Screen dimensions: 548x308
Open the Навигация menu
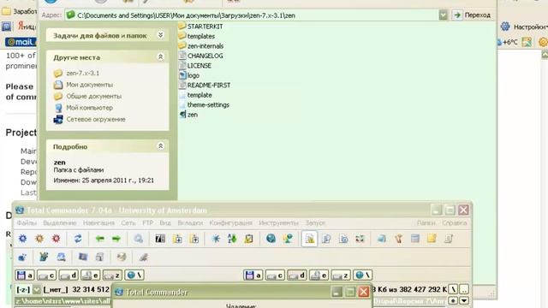tap(98, 222)
